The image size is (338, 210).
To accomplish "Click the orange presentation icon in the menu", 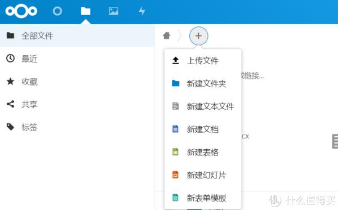I will coord(175,175).
